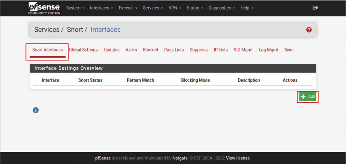Open the SID Mgmt tab
Image resolution: width=346 pixels, height=164 pixels.
(x=243, y=50)
